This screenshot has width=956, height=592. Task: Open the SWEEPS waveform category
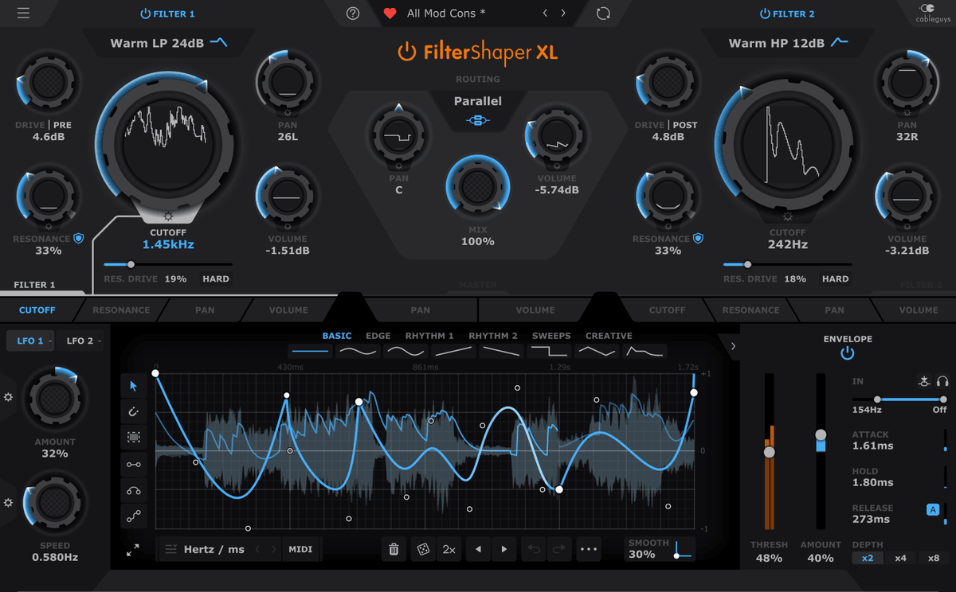click(550, 335)
